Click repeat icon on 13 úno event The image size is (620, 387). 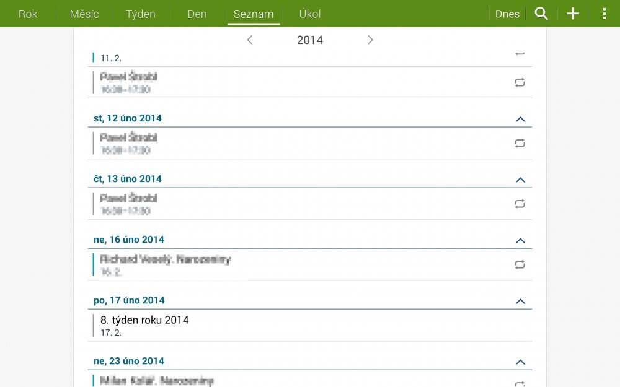coord(520,204)
